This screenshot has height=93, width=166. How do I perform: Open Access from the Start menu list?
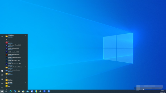(16, 43)
